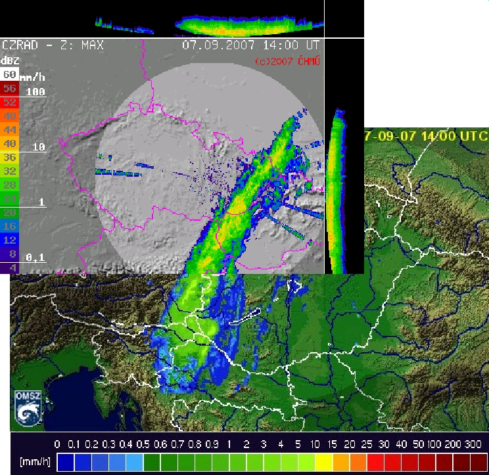The image size is (489, 475).
Task: Click the 15 label on the bottom scale
Action: pyautogui.click(x=332, y=444)
